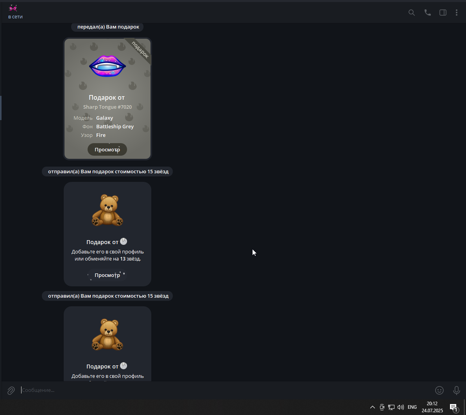The height and width of the screenshot is (415, 466).
Task: Open the Windows notification center
Action: tap(453, 407)
